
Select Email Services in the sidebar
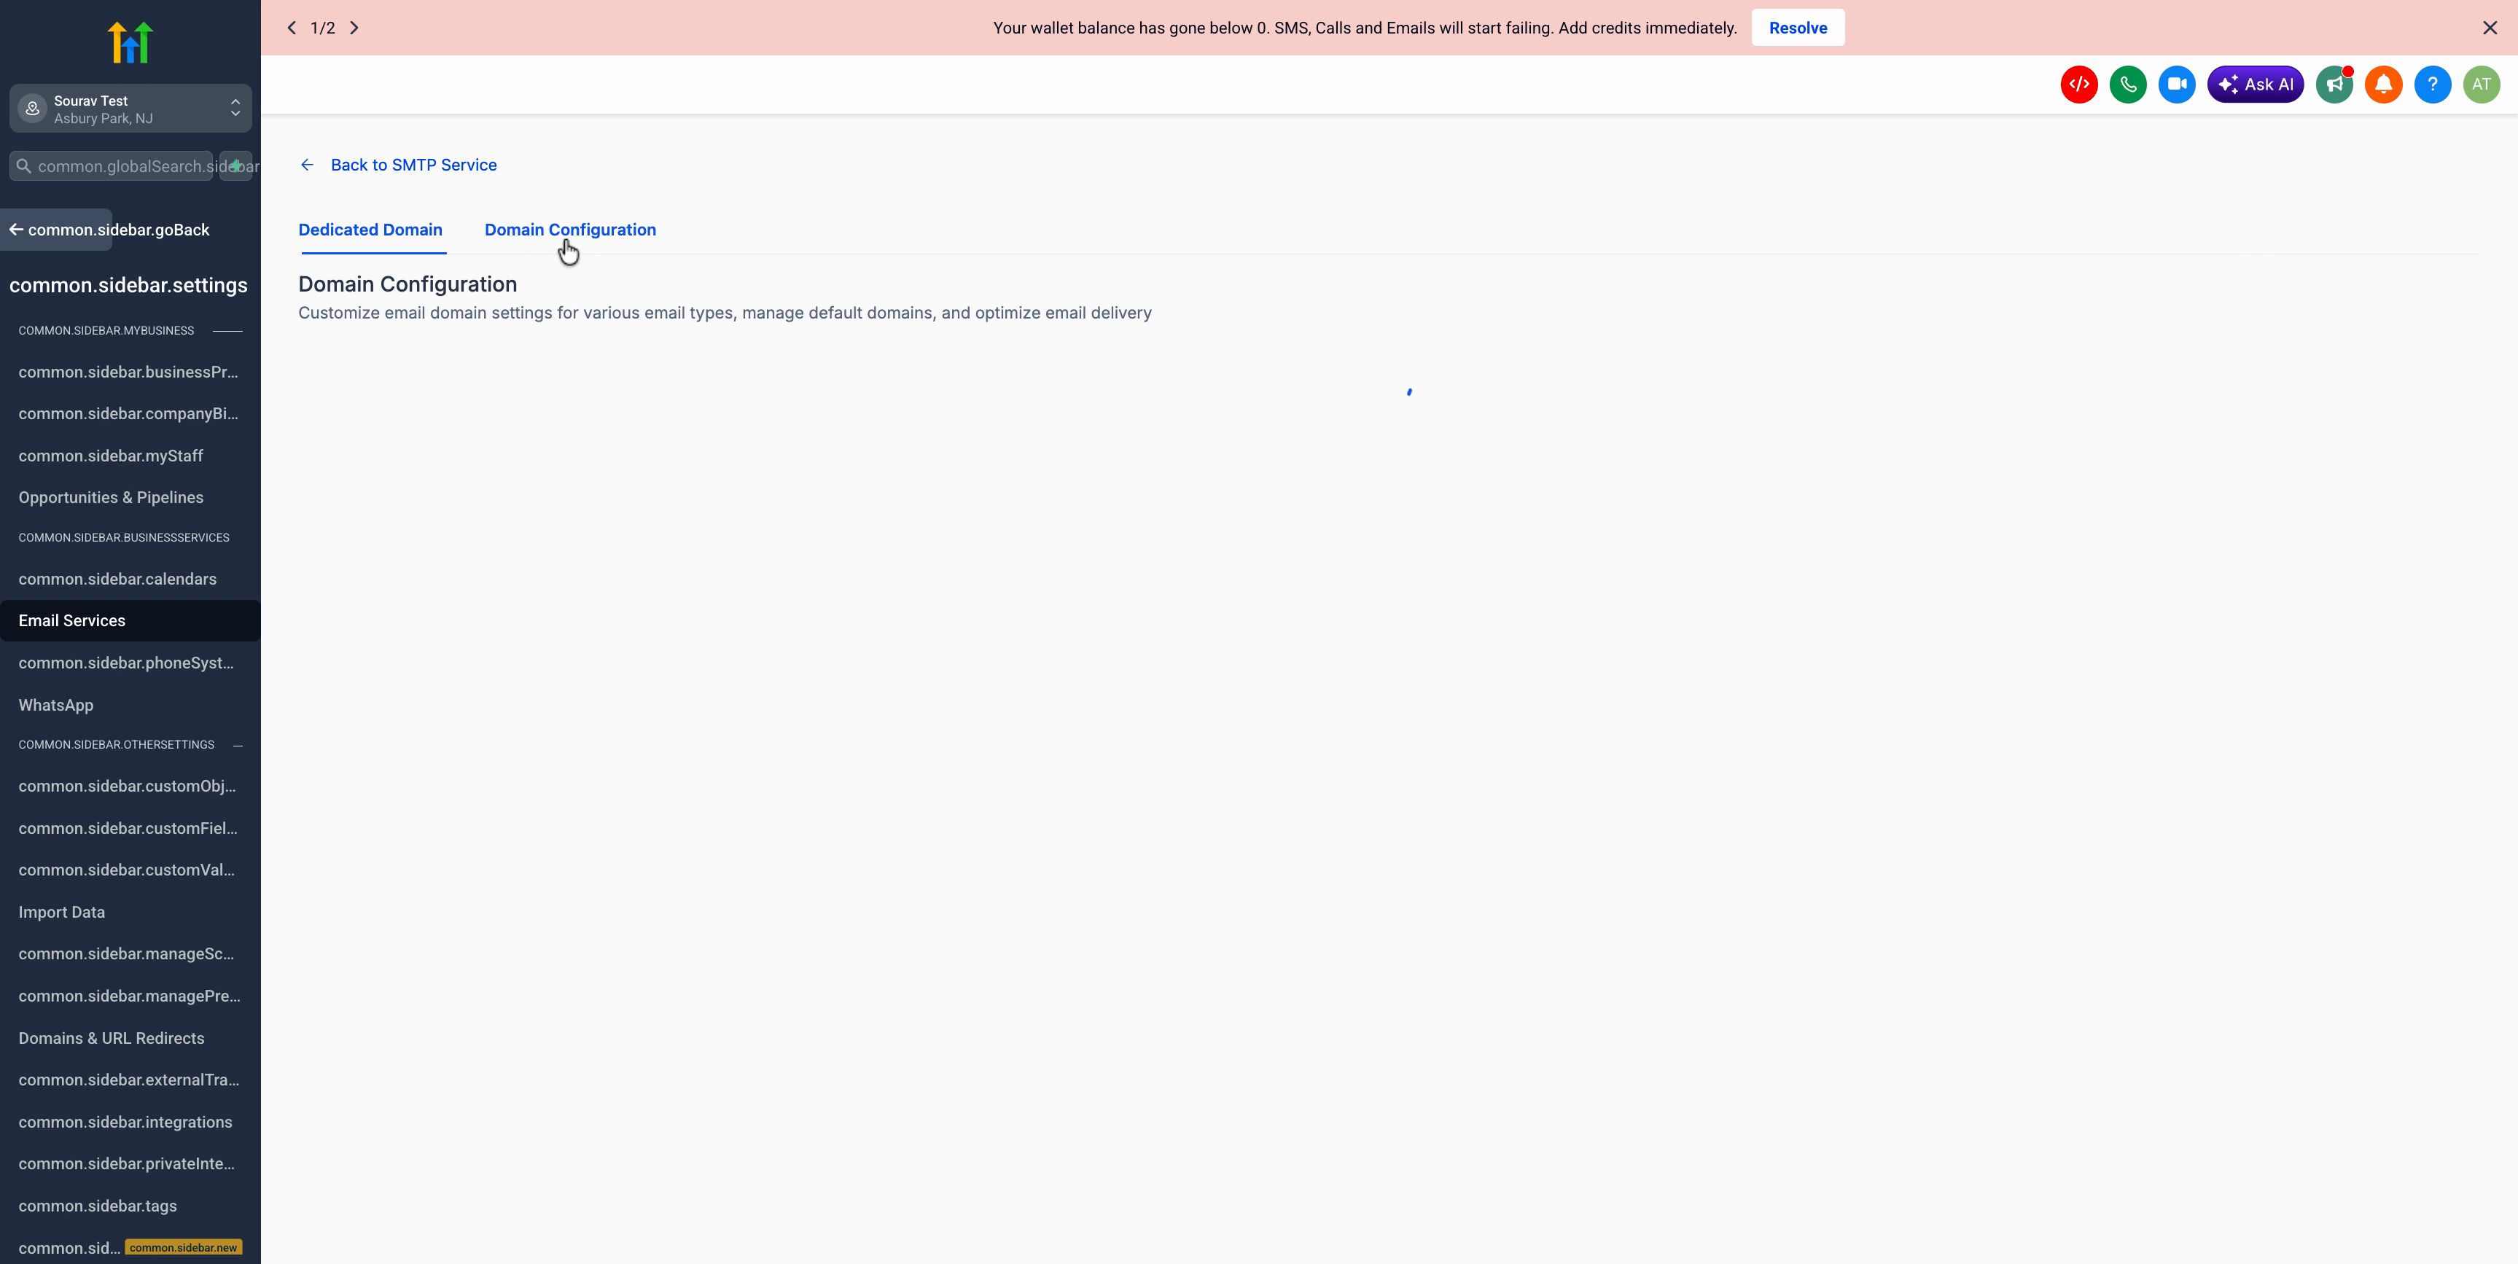click(x=130, y=621)
